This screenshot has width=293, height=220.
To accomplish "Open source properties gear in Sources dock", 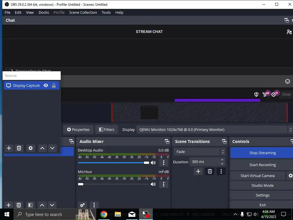I will (31, 148).
